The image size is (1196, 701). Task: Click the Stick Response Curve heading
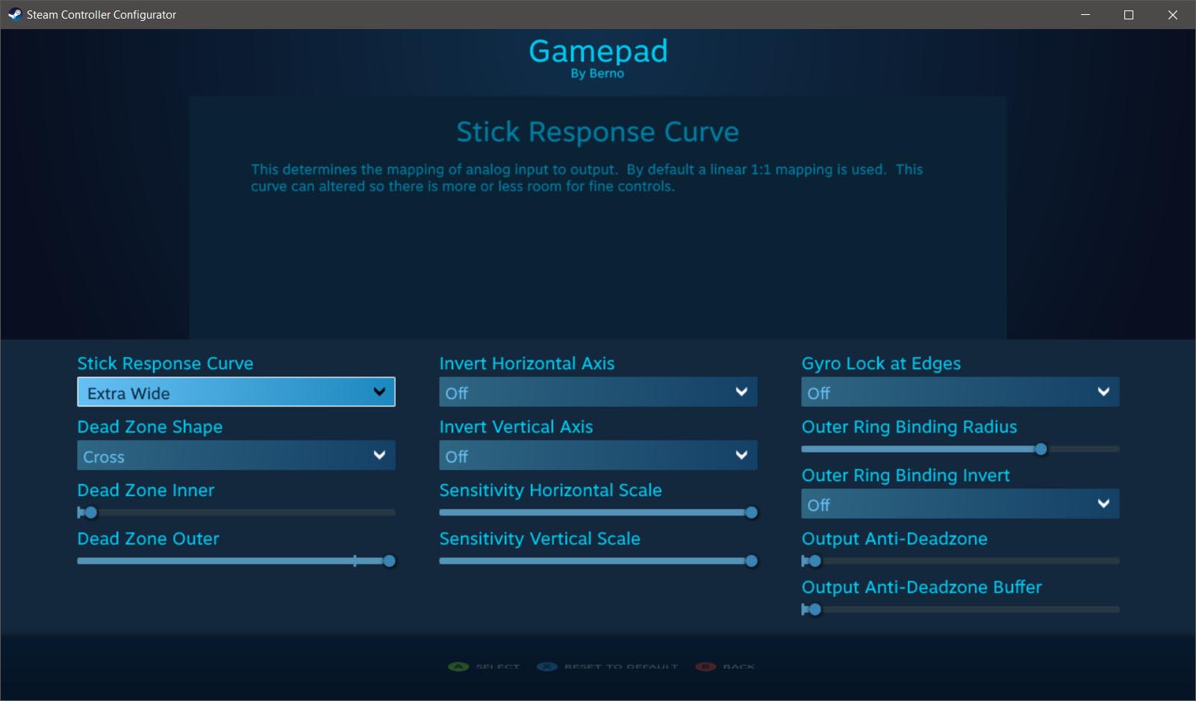coord(597,132)
